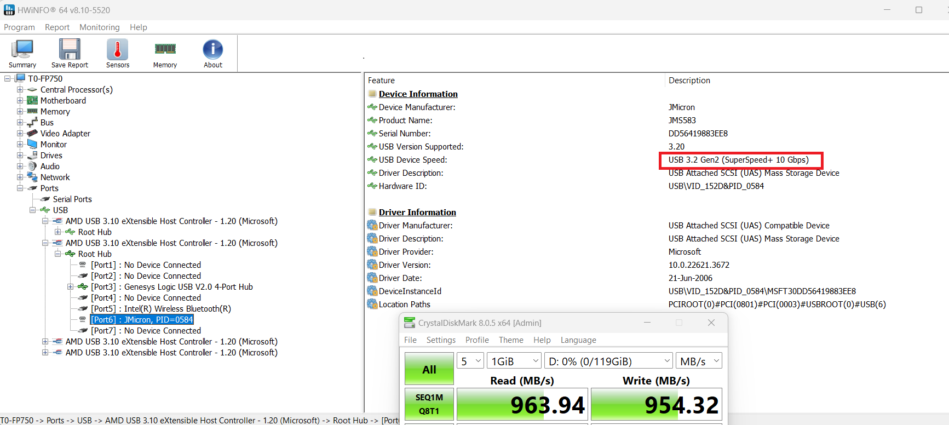Open the Monitoring menu
This screenshot has width=949, height=425.
(99, 27)
